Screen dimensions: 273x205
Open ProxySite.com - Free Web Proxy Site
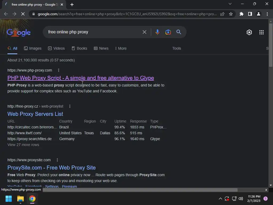click(x=51, y=168)
